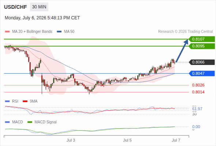Click the blue upward forecast arrow
This screenshot has width=216, height=146.
(x=182, y=51)
